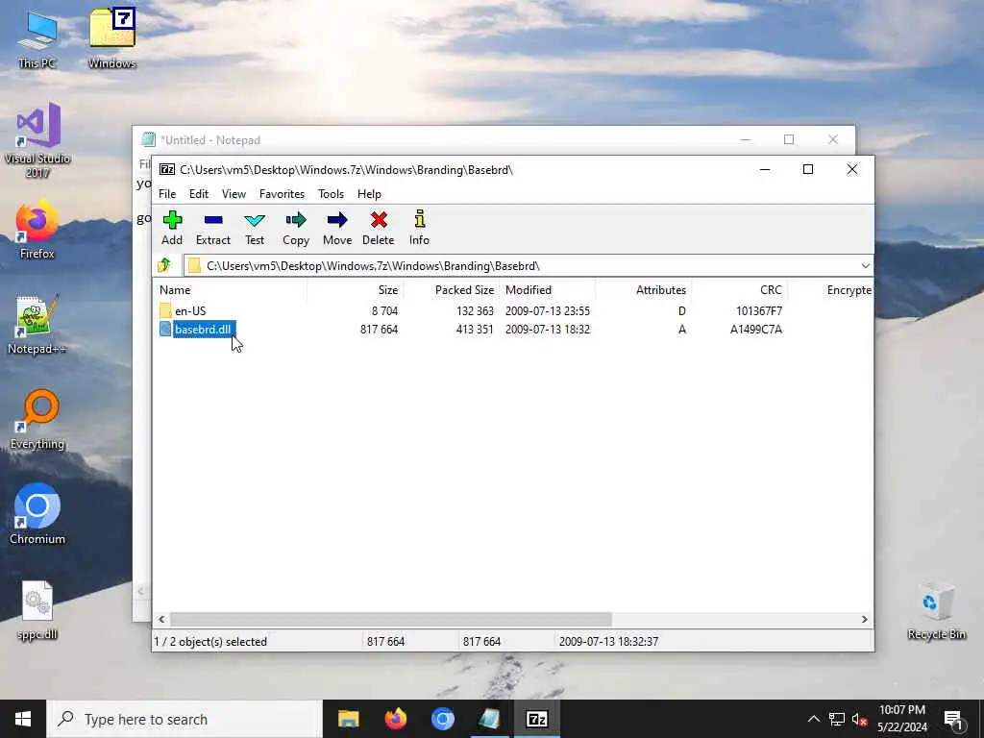Screen dimensions: 984x738
Task: Click the basebrd.dll file name
Action: [203, 329]
